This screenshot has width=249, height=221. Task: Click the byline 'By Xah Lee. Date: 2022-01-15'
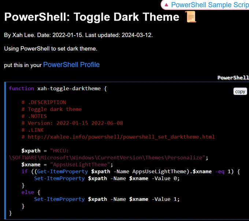click(44, 35)
